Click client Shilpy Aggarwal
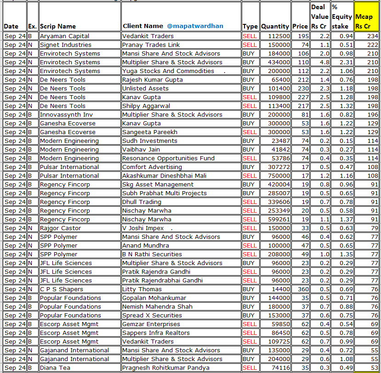This screenshot has width=381, height=373. [x=181, y=106]
